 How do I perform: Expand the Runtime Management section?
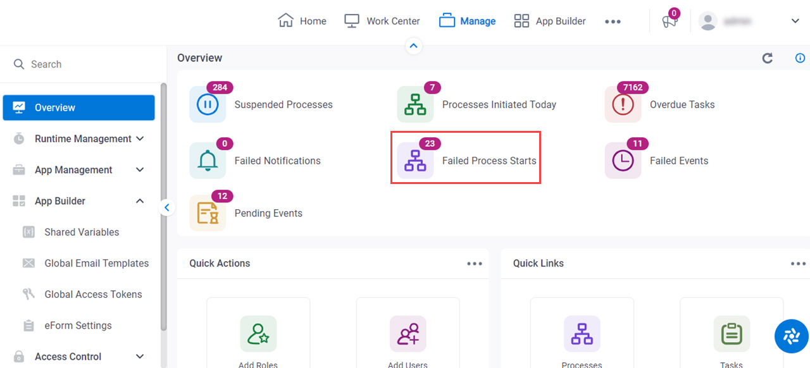tap(140, 138)
